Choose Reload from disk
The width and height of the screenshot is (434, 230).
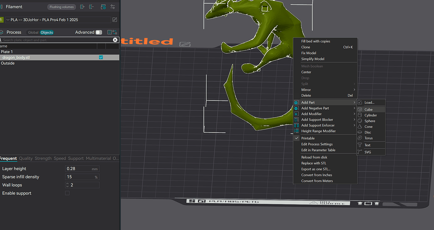[314, 157]
